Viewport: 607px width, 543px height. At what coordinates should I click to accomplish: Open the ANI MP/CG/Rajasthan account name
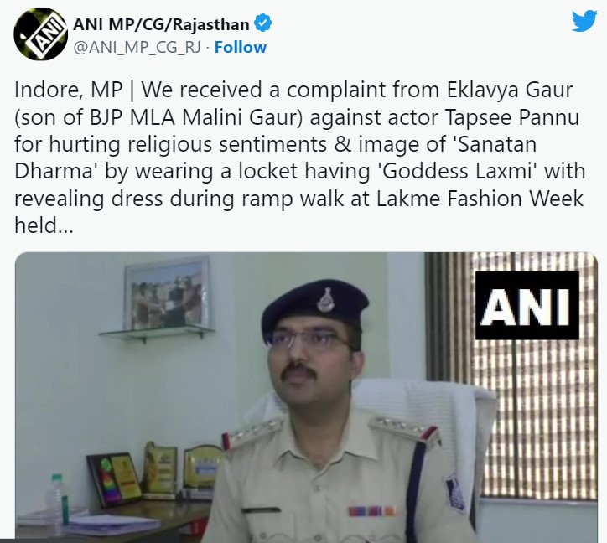(x=161, y=24)
